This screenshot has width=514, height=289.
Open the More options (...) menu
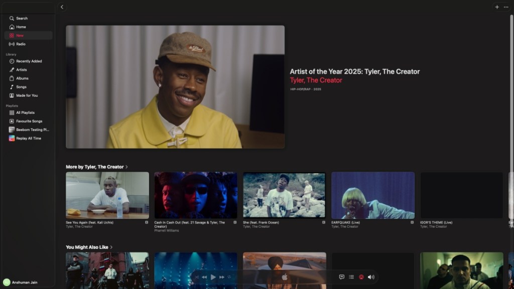coord(506,7)
